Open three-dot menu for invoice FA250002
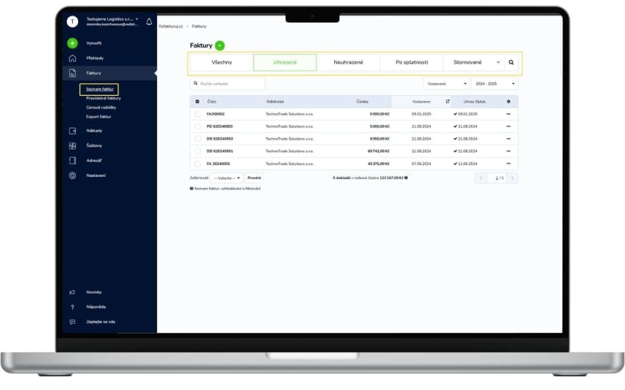The width and height of the screenshot is (625, 390). click(x=508, y=114)
